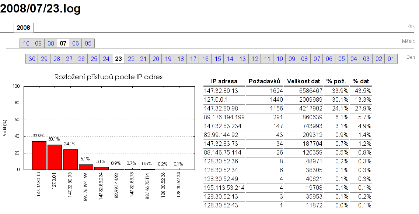
Task: Click the tallest red bar for 147.32.80.13
Action: (x=39, y=155)
